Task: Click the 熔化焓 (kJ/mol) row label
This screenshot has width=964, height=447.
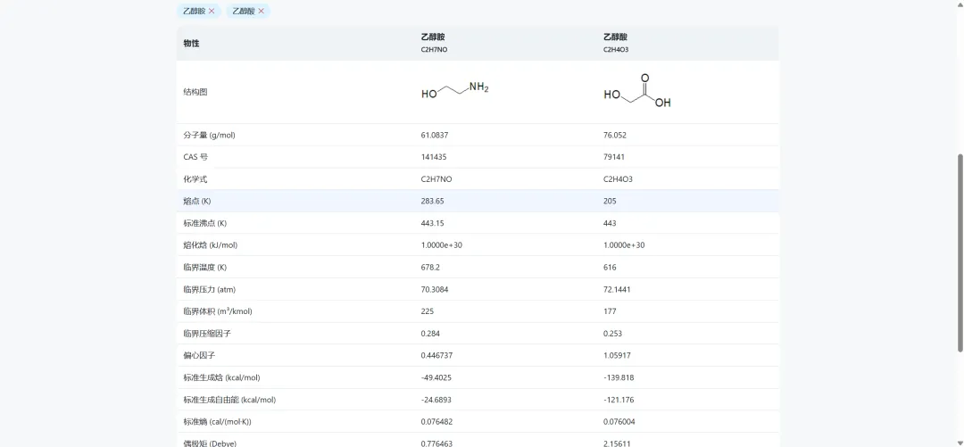Action: 211,245
